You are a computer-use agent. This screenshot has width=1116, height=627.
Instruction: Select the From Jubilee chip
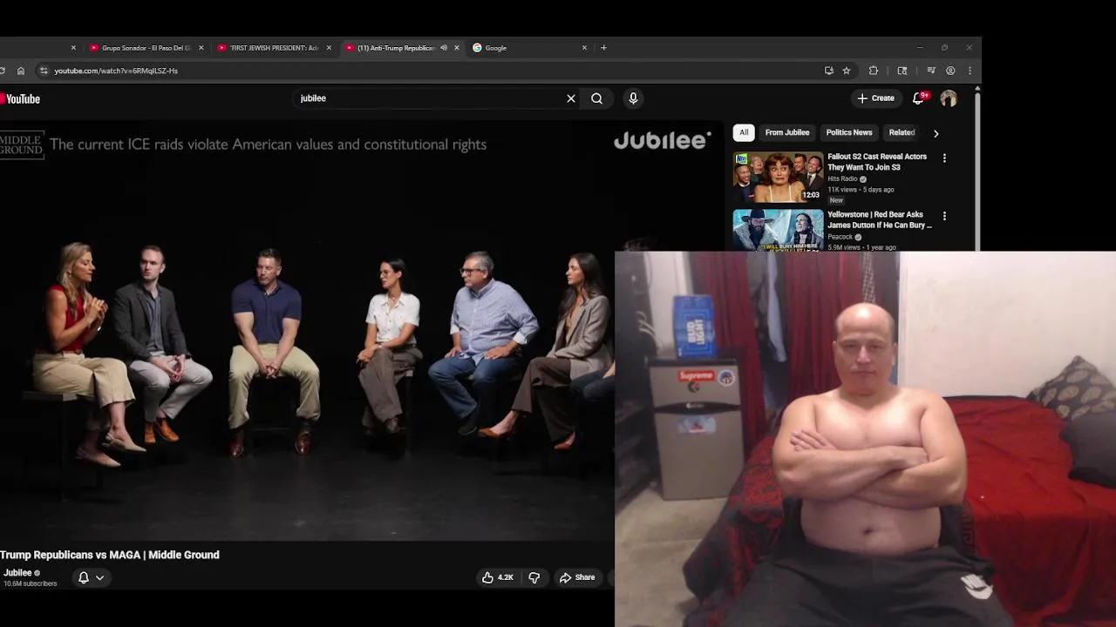(x=787, y=132)
